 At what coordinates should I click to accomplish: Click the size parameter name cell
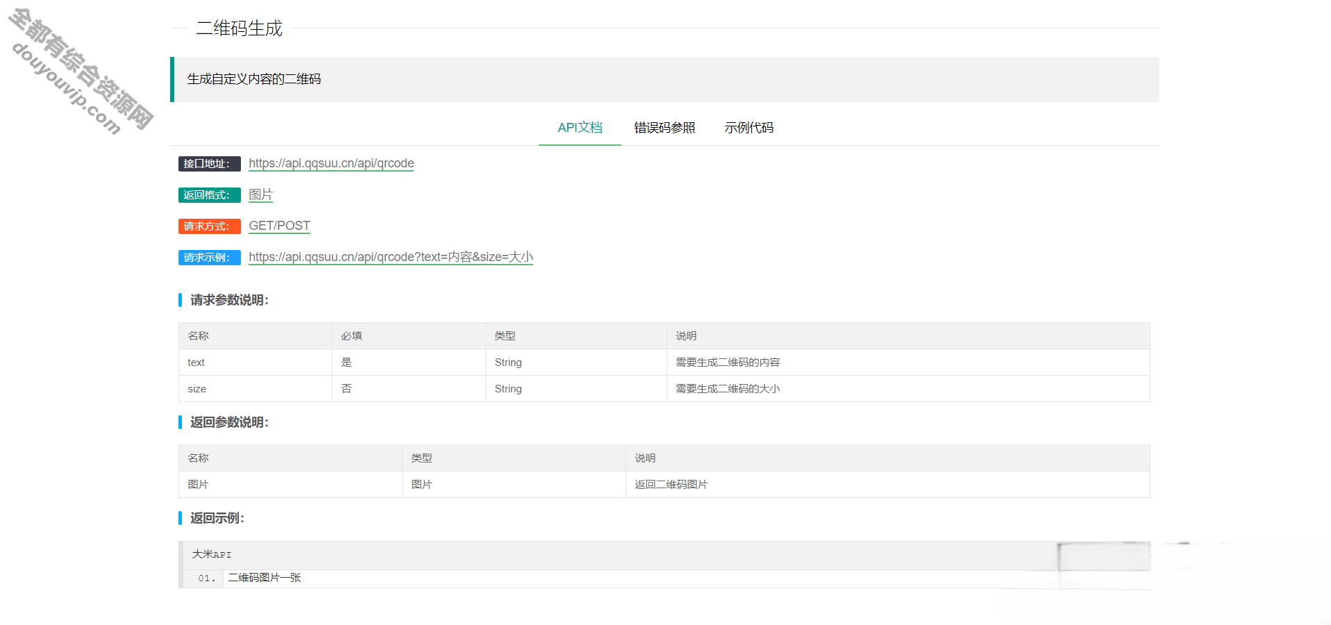pos(256,389)
